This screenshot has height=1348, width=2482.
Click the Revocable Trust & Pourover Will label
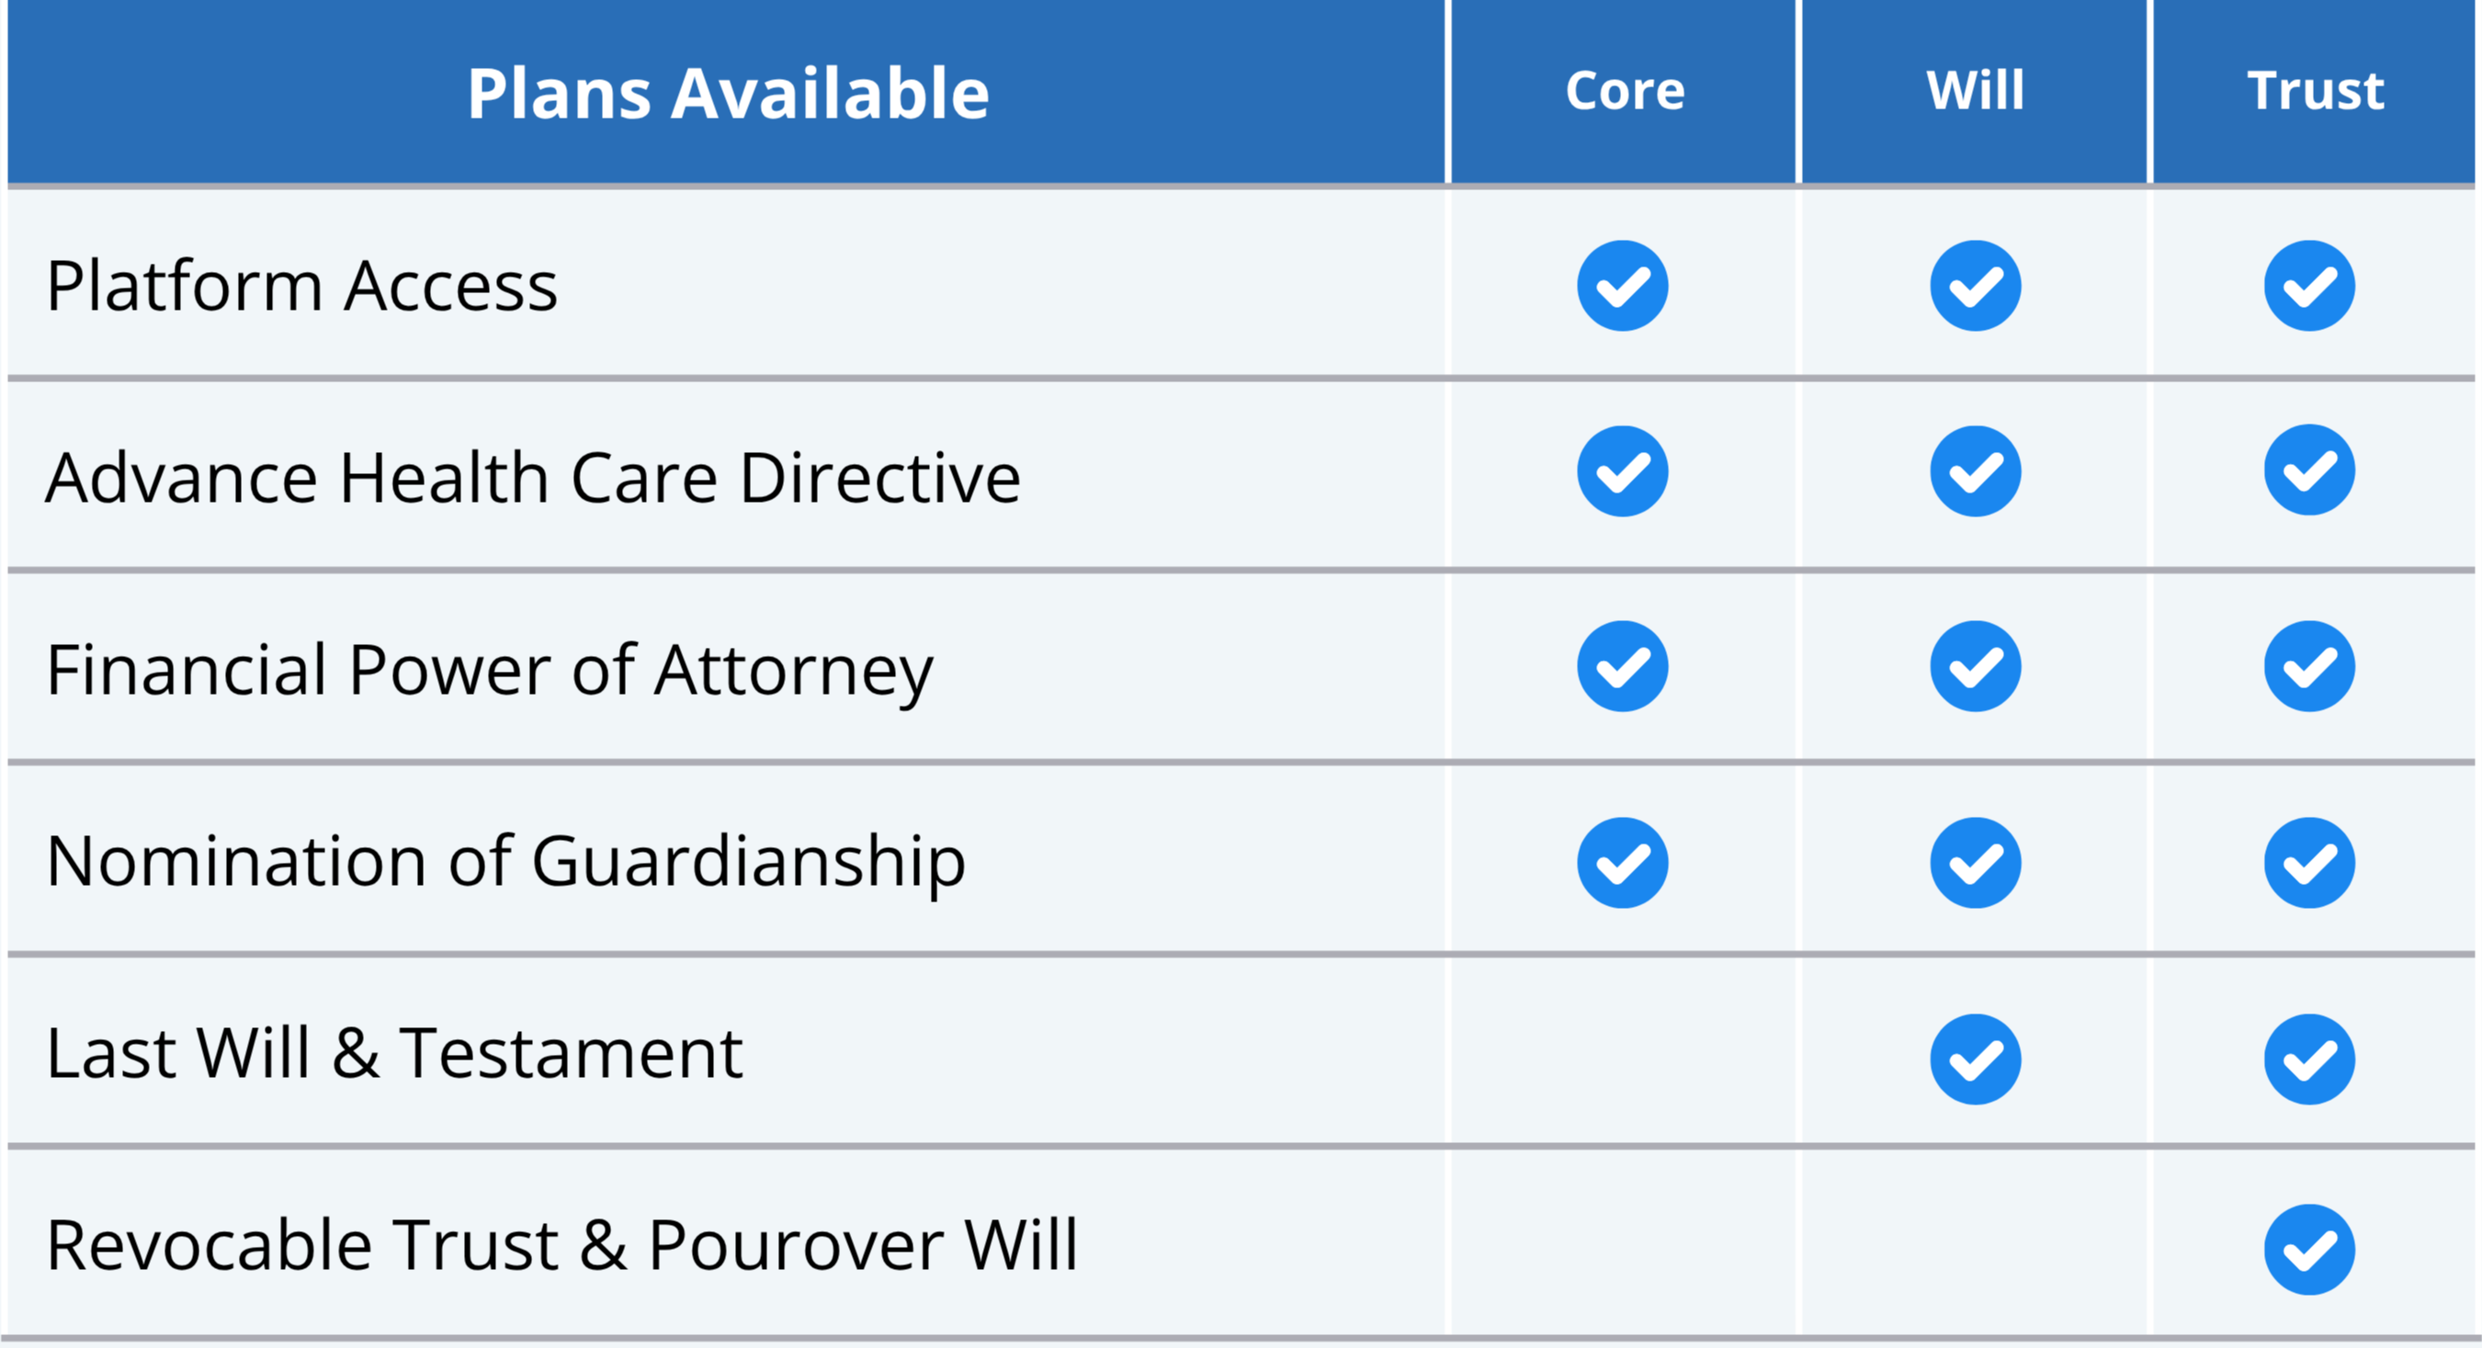coord(561,1245)
